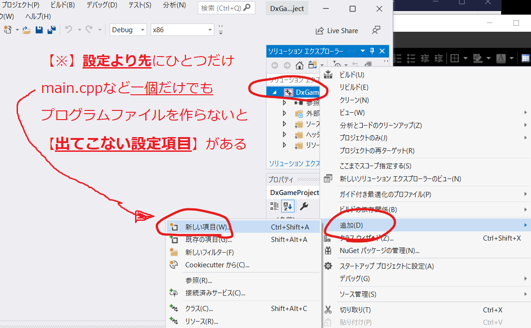The height and width of the screenshot is (328, 531).
Task: Click the Alphabetical sort icon in Properties
Action: (x=288, y=206)
